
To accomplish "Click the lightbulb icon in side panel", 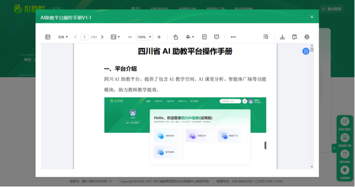I will [x=345, y=170].
